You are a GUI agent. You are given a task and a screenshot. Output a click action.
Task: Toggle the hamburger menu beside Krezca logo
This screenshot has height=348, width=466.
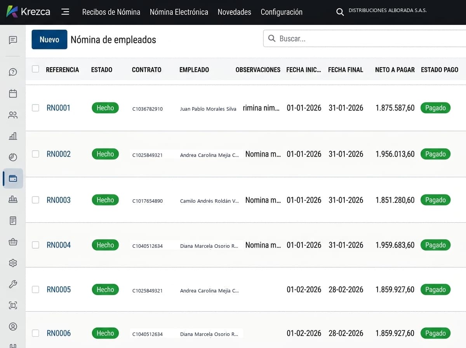point(65,12)
